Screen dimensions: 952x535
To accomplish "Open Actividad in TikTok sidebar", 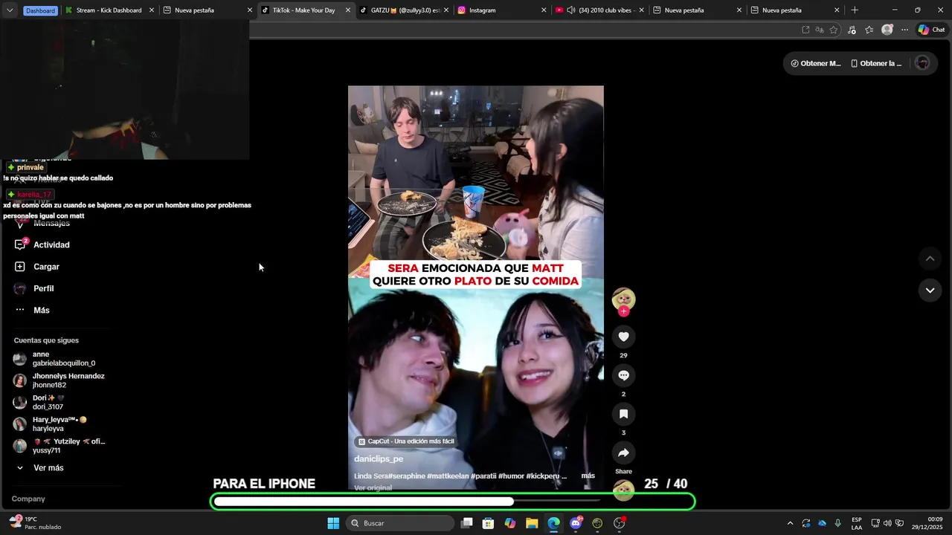I will click(x=51, y=244).
